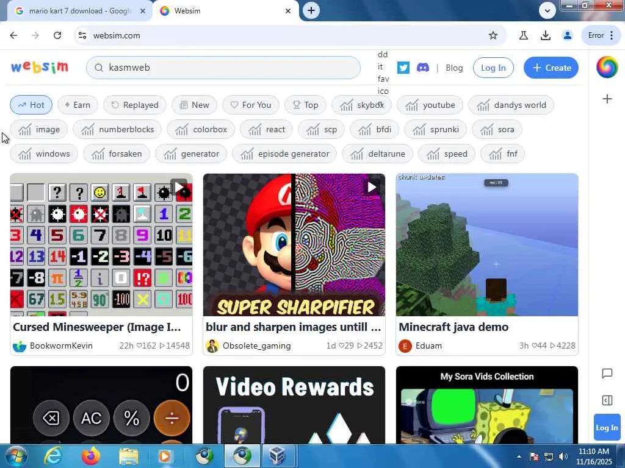625x468 pixels.
Task: Choose the colorbox trending tag
Action: (x=201, y=129)
